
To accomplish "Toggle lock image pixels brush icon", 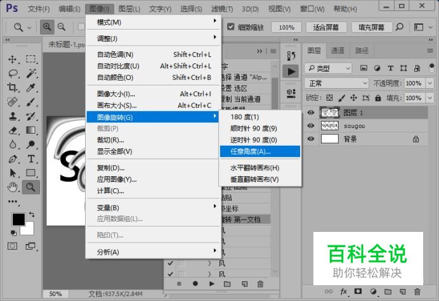I will click(x=341, y=98).
